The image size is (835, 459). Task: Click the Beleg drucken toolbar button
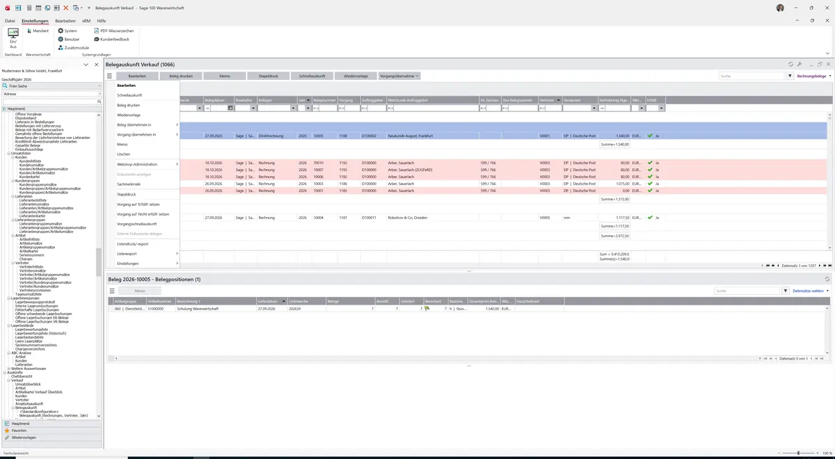(181, 76)
